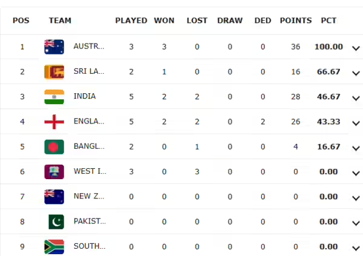Expand the West Indies row chevron
This screenshot has height=256, width=363.
[x=356, y=173]
